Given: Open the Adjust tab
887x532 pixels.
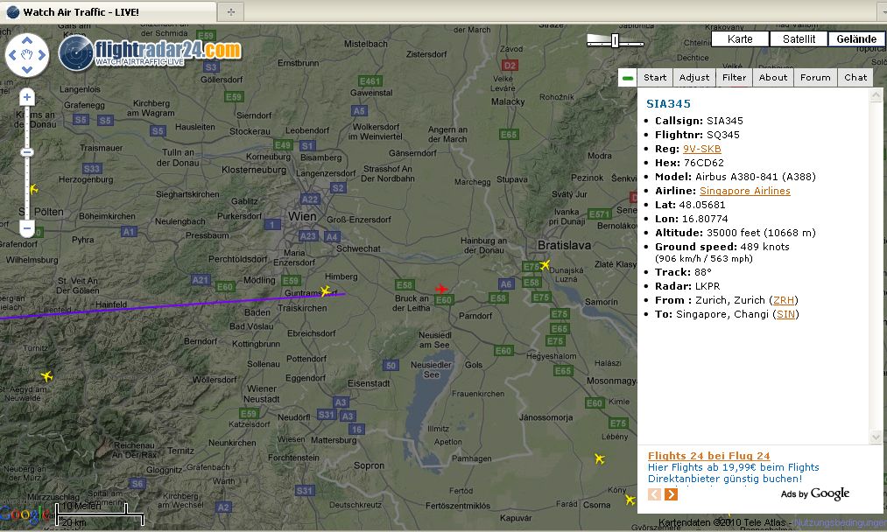Looking at the screenshot, I should coord(694,78).
